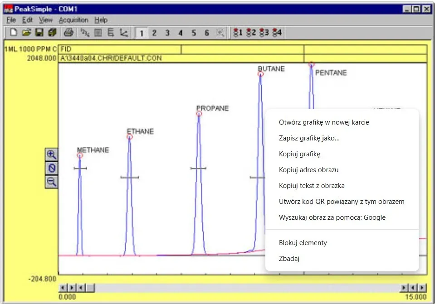Click the New file toolbar icon
435x304 pixels.
point(14,33)
